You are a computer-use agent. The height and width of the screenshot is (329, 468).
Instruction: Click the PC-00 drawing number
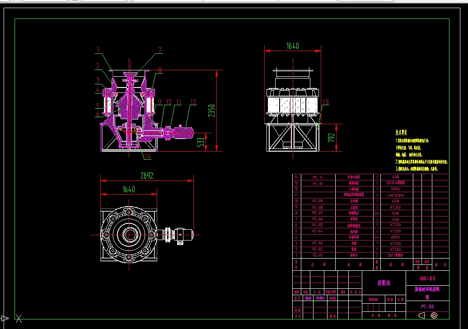(x=427, y=306)
